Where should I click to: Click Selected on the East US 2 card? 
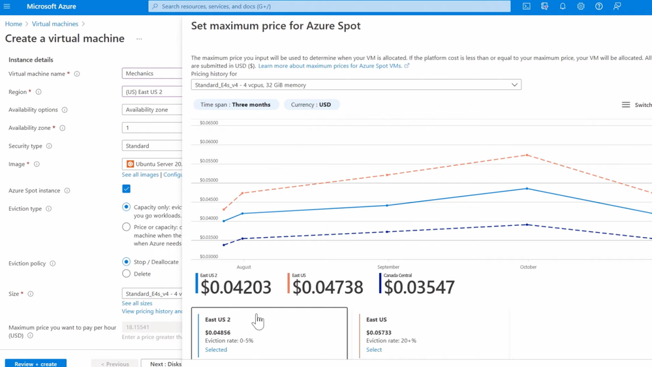(216, 349)
